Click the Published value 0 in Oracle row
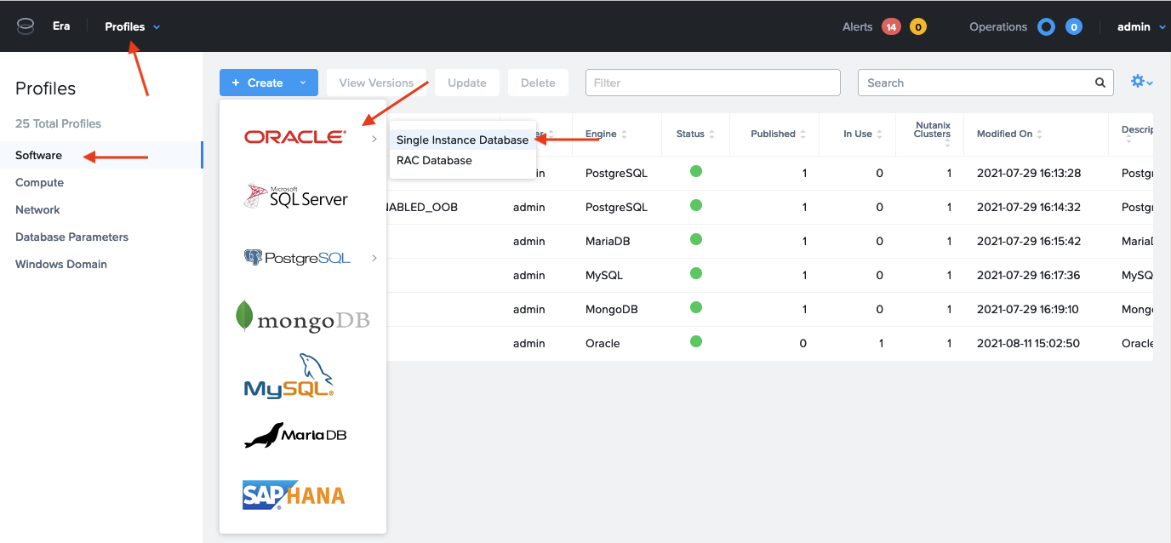1171x543 pixels. pos(803,343)
